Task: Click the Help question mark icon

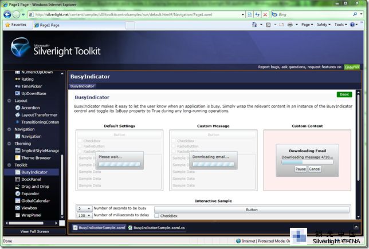Action: click(x=352, y=25)
